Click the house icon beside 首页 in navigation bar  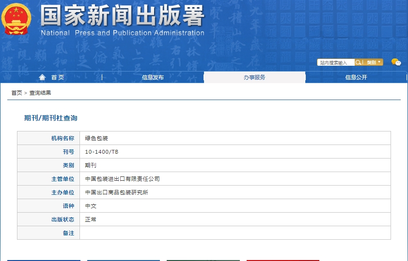point(42,77)
